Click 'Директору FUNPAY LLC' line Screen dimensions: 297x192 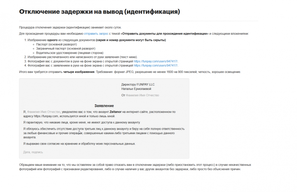[x=138, y=84]
